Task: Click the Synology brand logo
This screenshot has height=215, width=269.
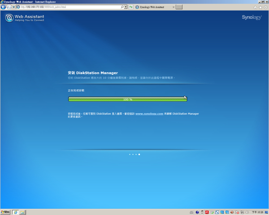Action: (252, 17)
